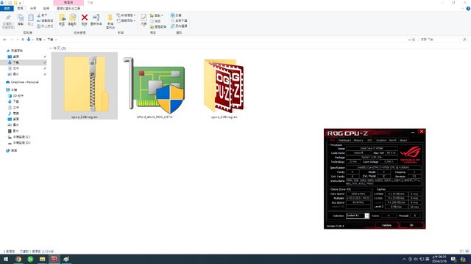This screenshot has height=264, width=471.
Task: Click the Paste icon in Explorer ribbon
Action: [31, 20]
